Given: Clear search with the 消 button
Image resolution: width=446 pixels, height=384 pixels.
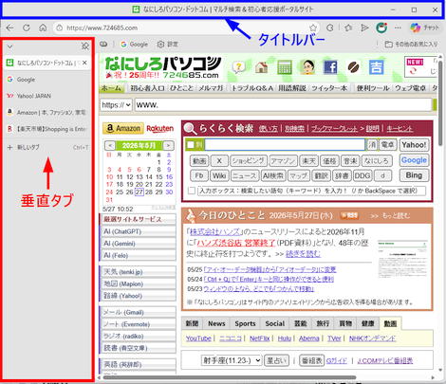Looking at the screenshot, I should tap(372, 145).
